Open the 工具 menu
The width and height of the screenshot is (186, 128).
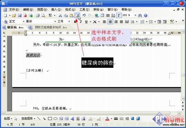(x=84, y=9)
